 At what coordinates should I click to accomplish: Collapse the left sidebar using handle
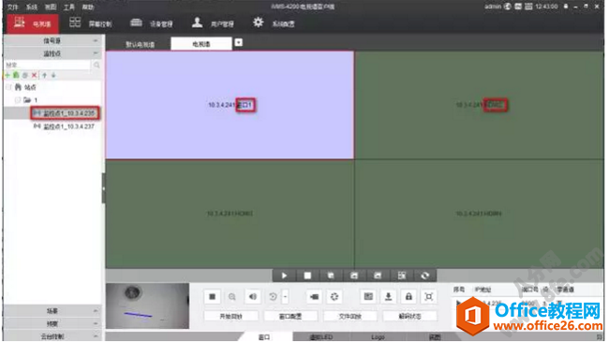(103, 188)
